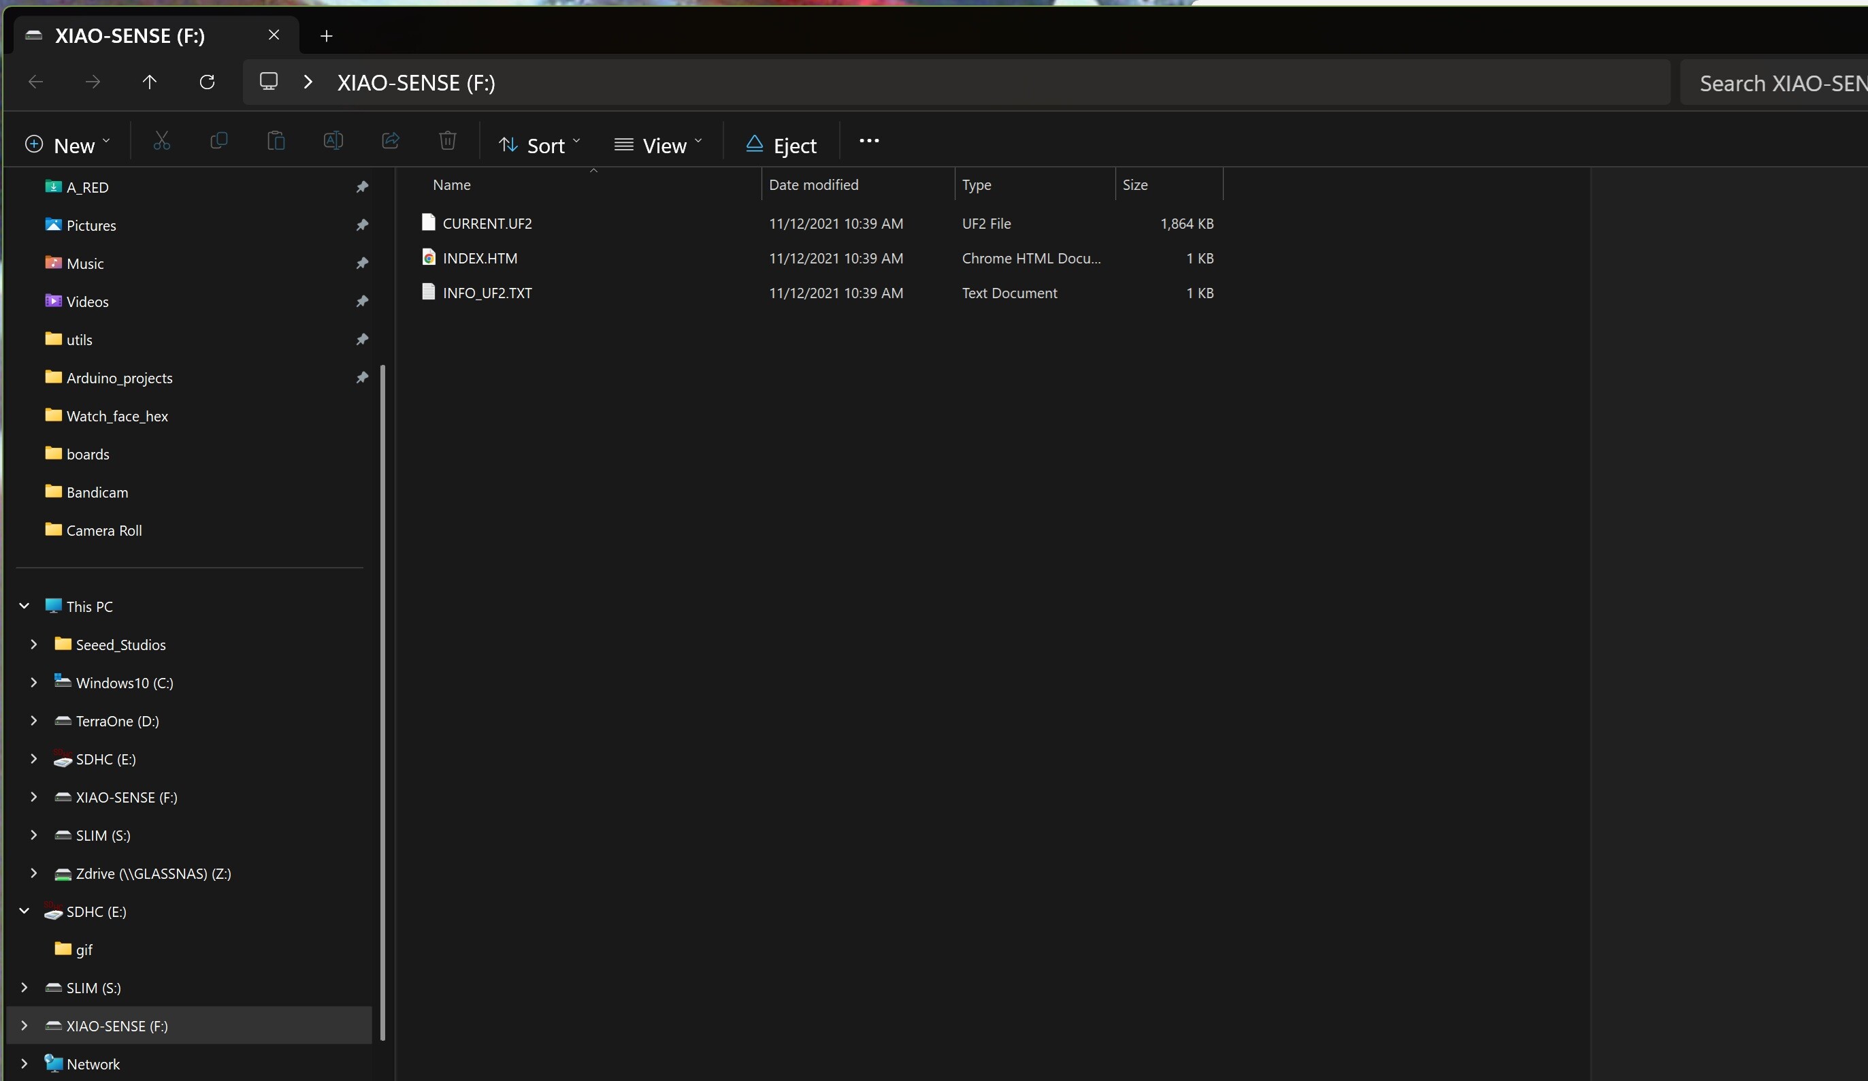Open the New item dropdown menu
1868x1081 pixels.
[x=67, y=144]
